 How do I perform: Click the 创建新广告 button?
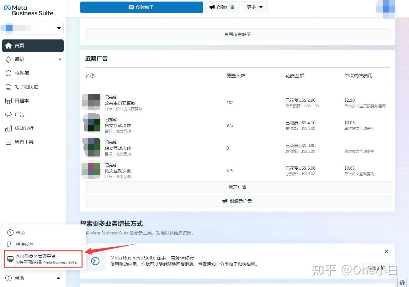click(x=238, y=201)
